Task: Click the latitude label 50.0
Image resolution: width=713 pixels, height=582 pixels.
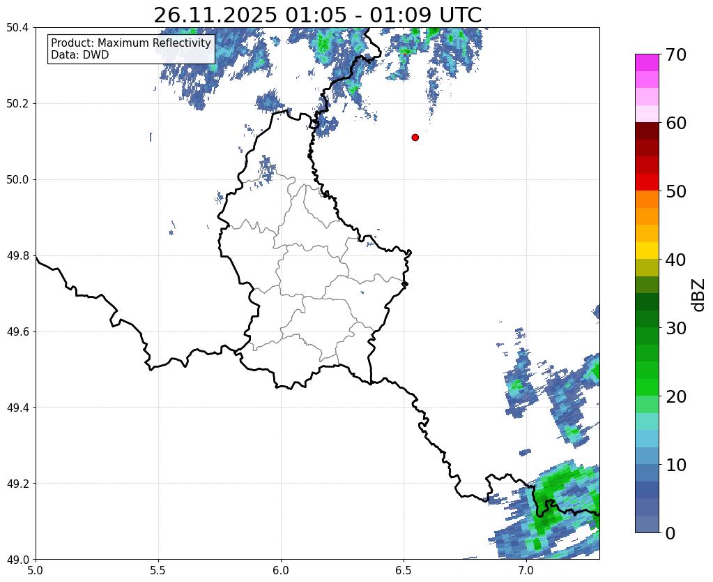Action: click(x=17, y=180)
